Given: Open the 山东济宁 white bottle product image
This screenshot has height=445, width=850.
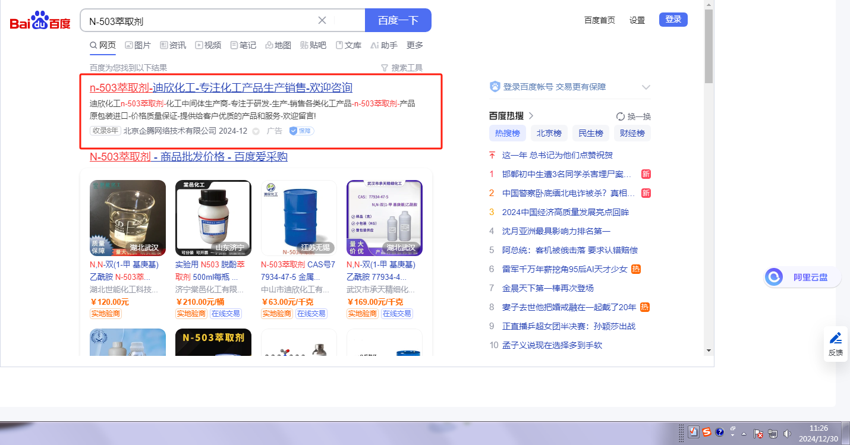Looking at the screenshot, I should pos(213,218).
